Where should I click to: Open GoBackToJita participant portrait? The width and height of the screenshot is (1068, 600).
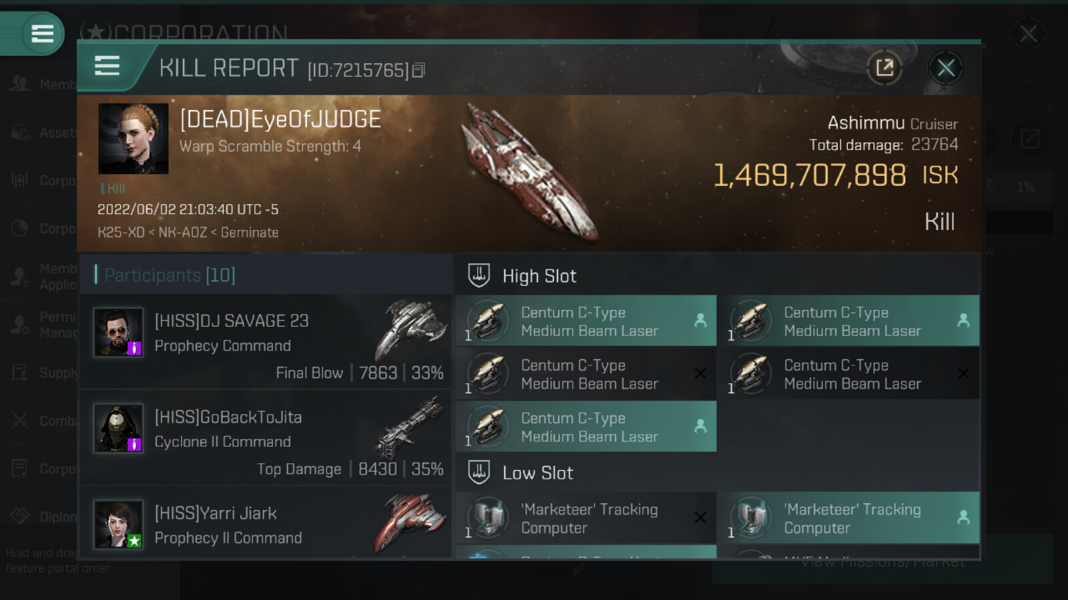[x=118, y=428]
